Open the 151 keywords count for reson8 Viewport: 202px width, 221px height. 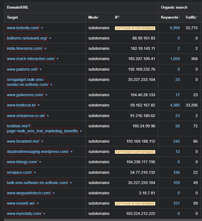tap(176, 203)
